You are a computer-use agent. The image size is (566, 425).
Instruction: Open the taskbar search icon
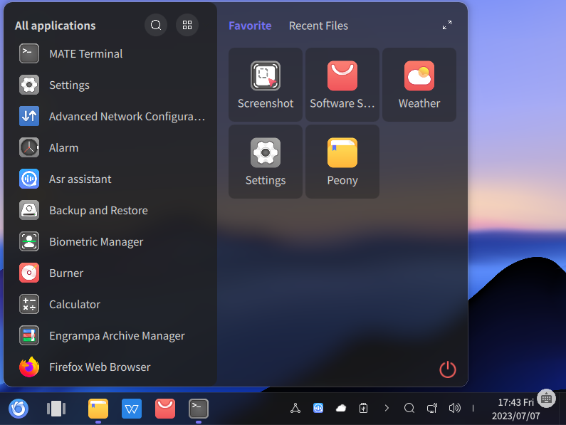pyautogui.click(x=409, y=408)
